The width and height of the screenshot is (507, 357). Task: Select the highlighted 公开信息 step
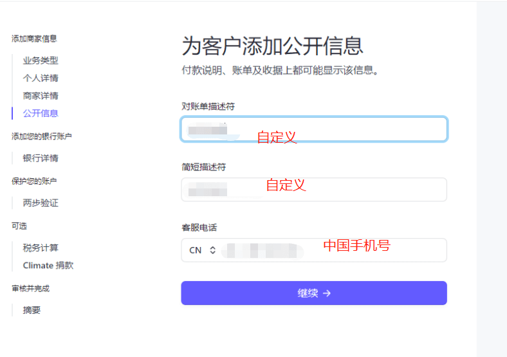pyautogui.click(x=41, y=113)
